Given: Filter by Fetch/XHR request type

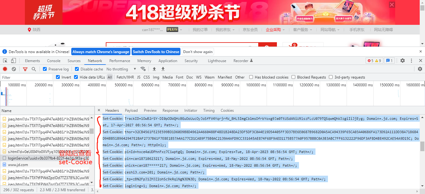Looking at the screenshot, I should (125, 77).
